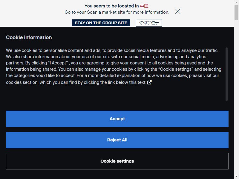The height and width of the screenshot is (179, 239).
Task: Click the page scrollbar track below the thumb
Action: (x=236, y=98)
